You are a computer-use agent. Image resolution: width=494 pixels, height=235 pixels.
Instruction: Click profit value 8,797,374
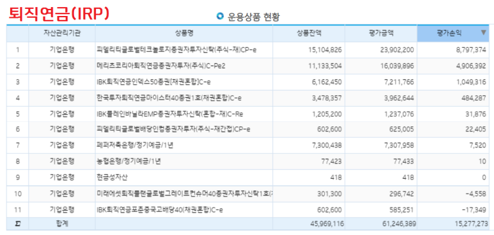tap(472, 50)
